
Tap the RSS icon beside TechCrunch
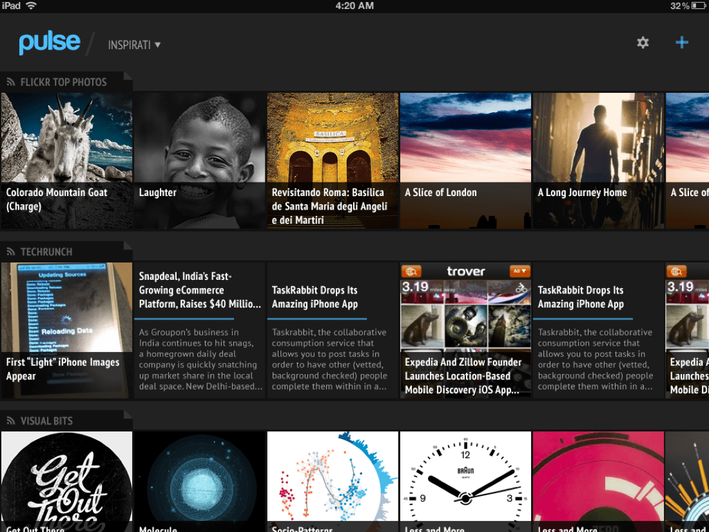(11, 251)
